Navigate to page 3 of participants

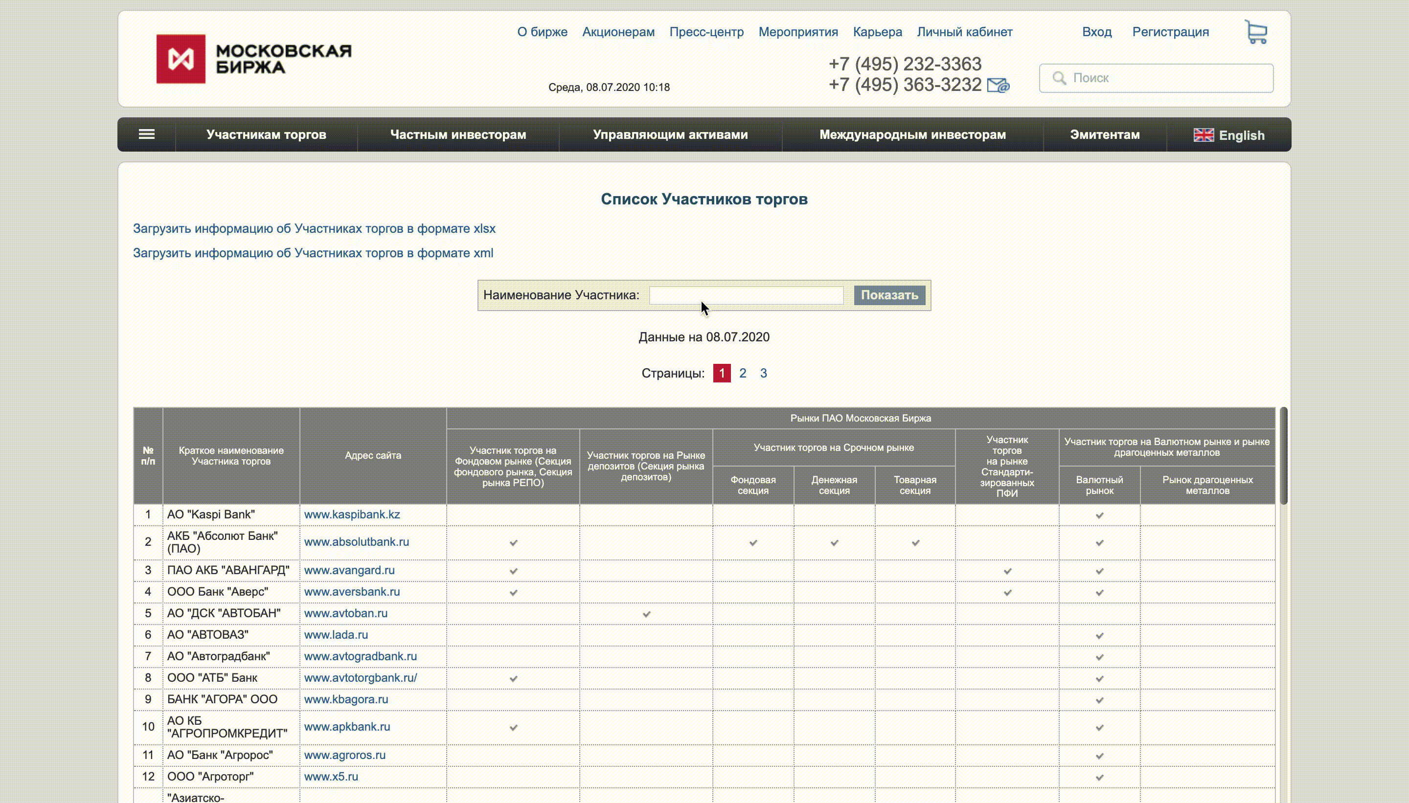764,373
